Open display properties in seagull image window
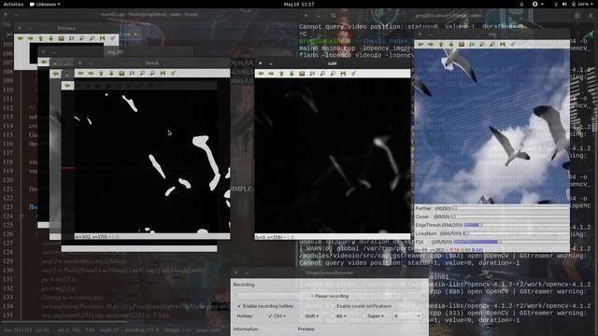The image size is (598, 336). (513, 44)
